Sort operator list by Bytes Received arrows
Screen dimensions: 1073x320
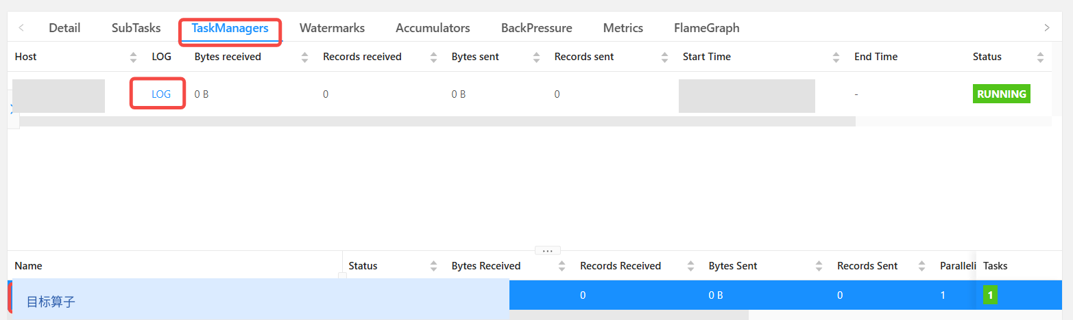[x=562, y=266]
